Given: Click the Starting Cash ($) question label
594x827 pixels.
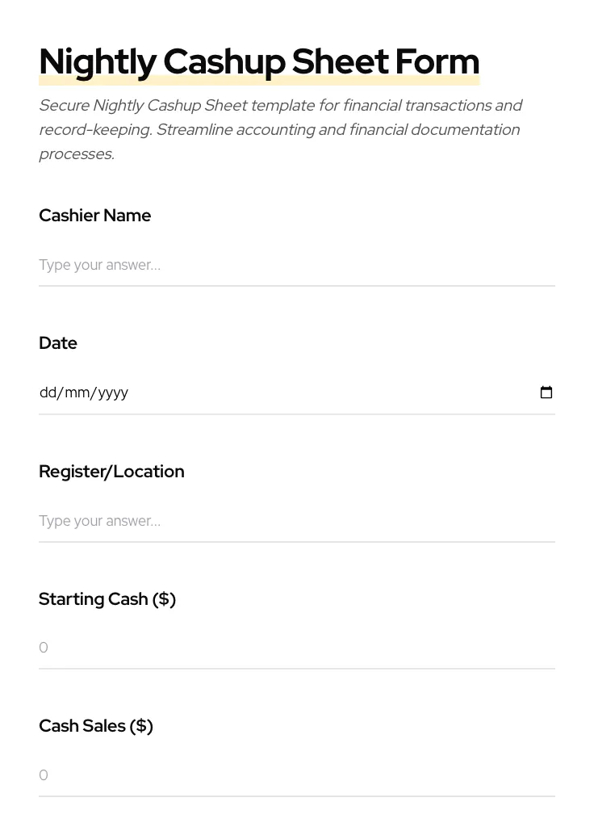Looking at the screenshot, I should (x=107, y=598).
